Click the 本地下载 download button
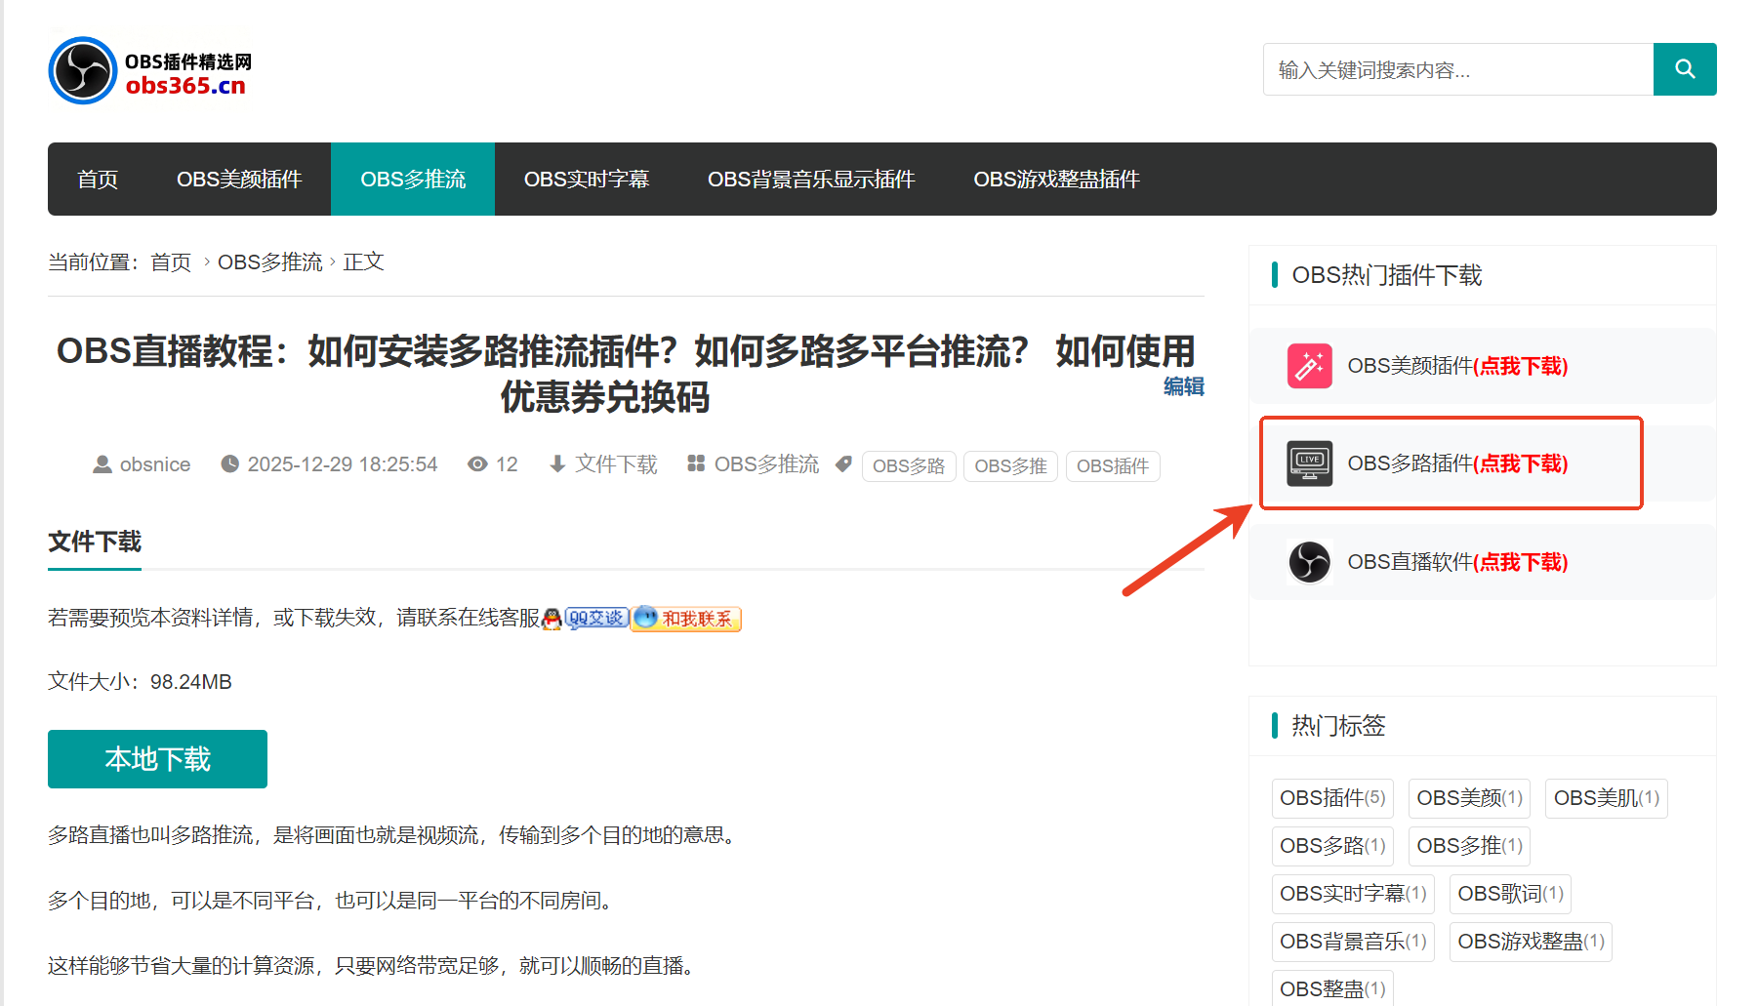 tap(157, 758)
